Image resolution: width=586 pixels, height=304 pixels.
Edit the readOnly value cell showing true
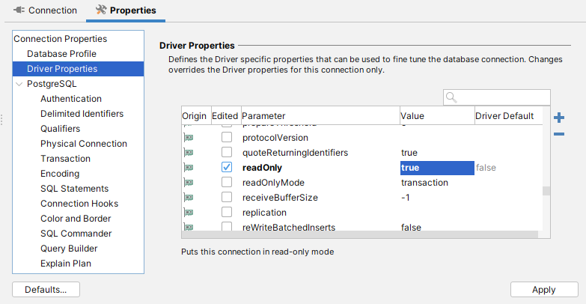coord(436,168)
